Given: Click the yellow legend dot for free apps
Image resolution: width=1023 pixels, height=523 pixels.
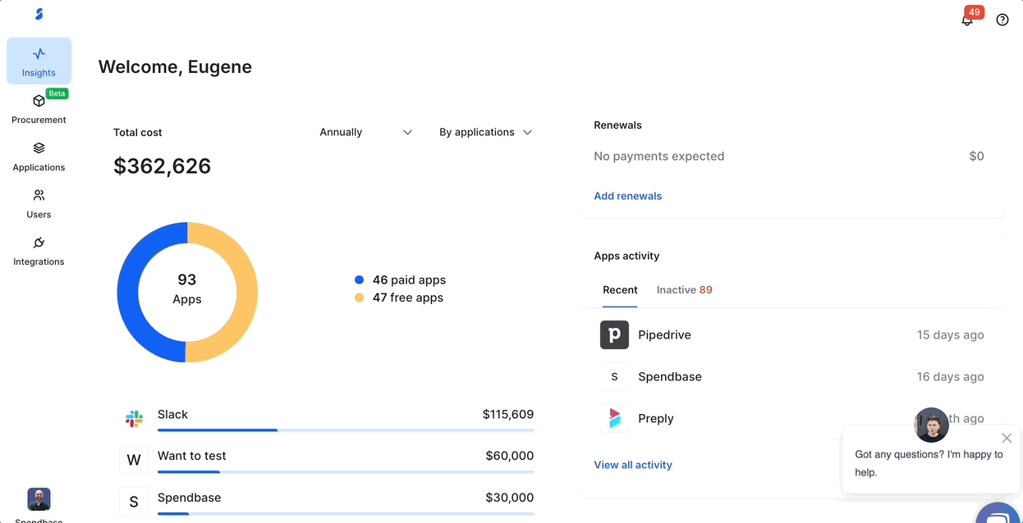Looking at the screenshot, I should [359, 298].
